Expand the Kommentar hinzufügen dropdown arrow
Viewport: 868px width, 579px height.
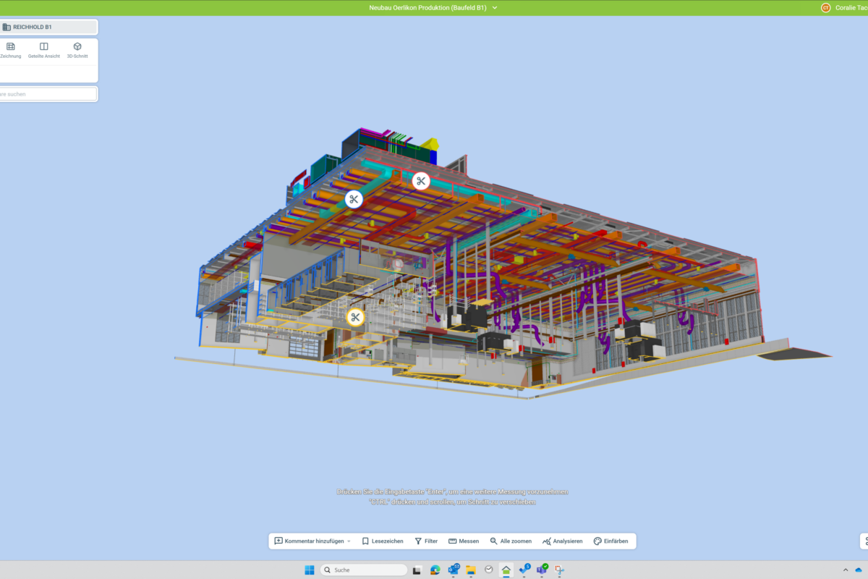(349, 541)
